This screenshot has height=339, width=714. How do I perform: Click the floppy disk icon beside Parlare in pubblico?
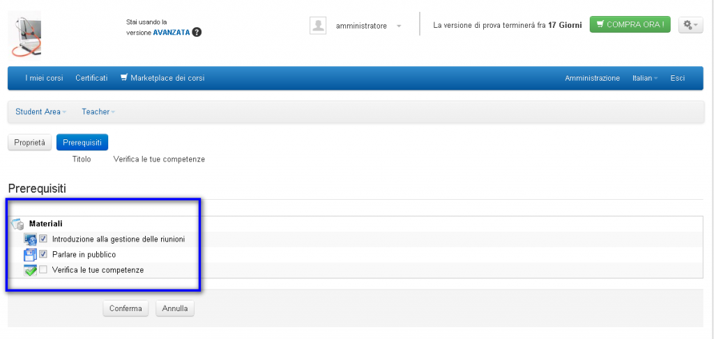[30, 255]
